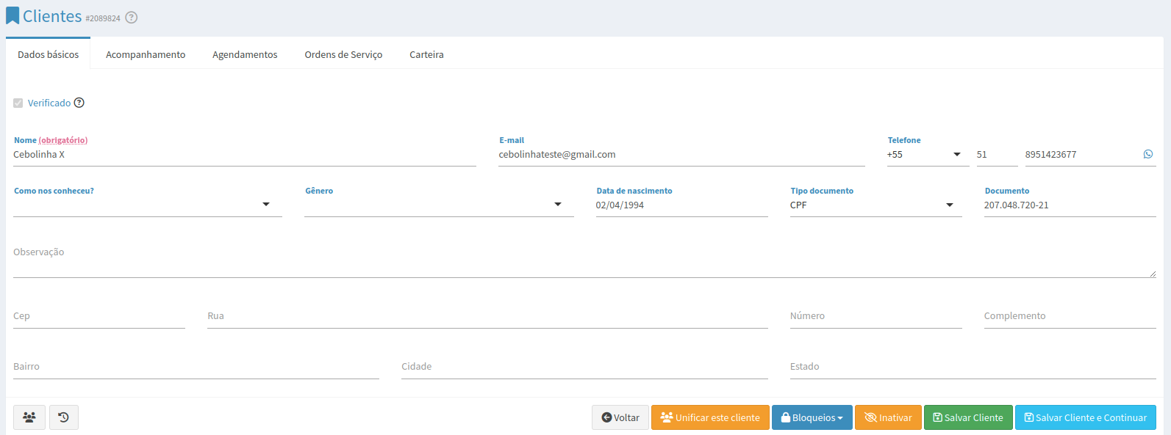1171x435 pixels.
Task: Change the +55 country code selector
Action: click(928, 154)
